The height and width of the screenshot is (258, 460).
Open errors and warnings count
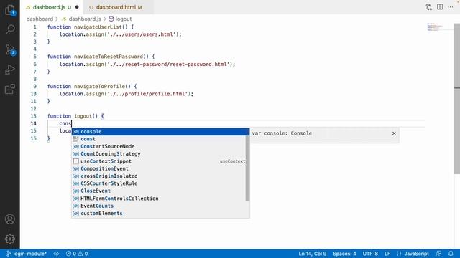point(77,254)
